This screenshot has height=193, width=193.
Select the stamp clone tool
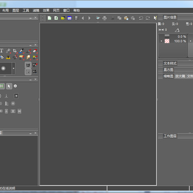8,57
